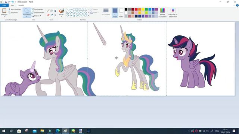Select the Eraser tool
The image size is (239, 134).
[48, 15]
